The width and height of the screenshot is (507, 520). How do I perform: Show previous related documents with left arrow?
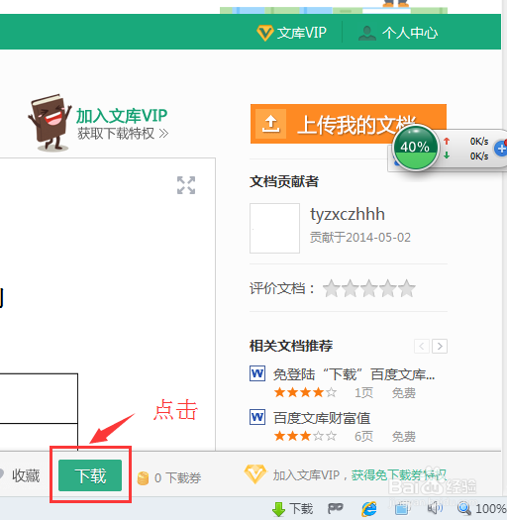[x=422, y=347]
